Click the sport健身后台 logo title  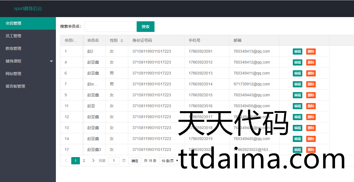click(x=28, y=9)
